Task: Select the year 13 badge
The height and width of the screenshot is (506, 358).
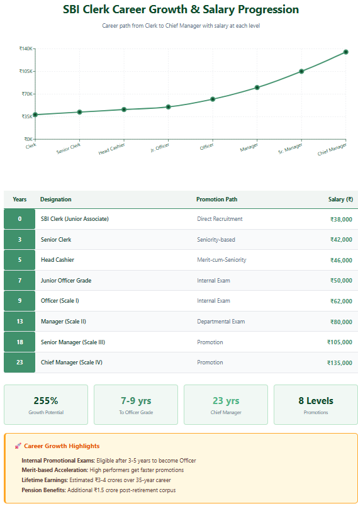Action: click(x=20, y=322)
